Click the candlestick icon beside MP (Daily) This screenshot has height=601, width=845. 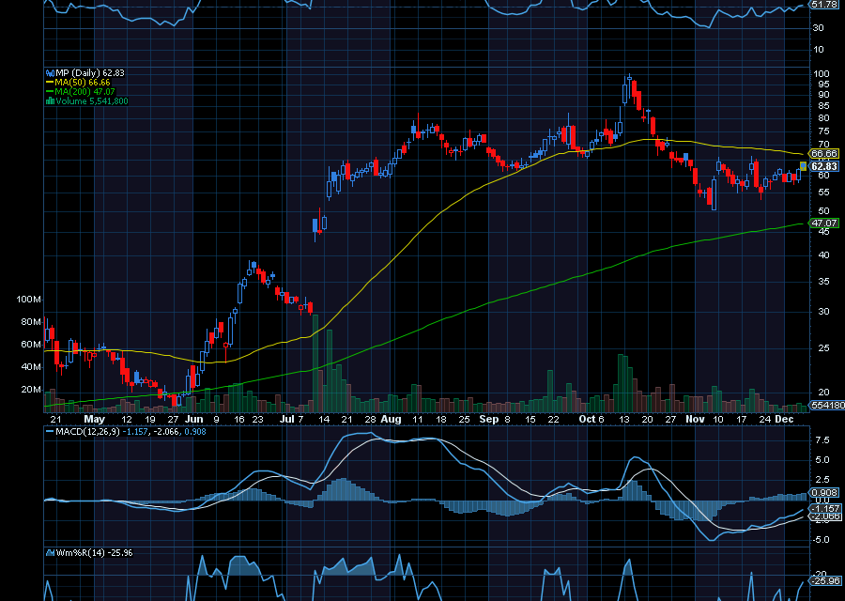pos(49,72)
